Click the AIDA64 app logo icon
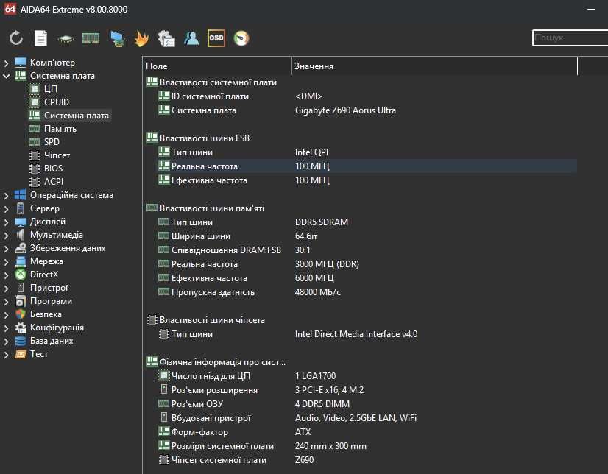The width and height of the screenshot is (608, 474). (x=10, y=9)
